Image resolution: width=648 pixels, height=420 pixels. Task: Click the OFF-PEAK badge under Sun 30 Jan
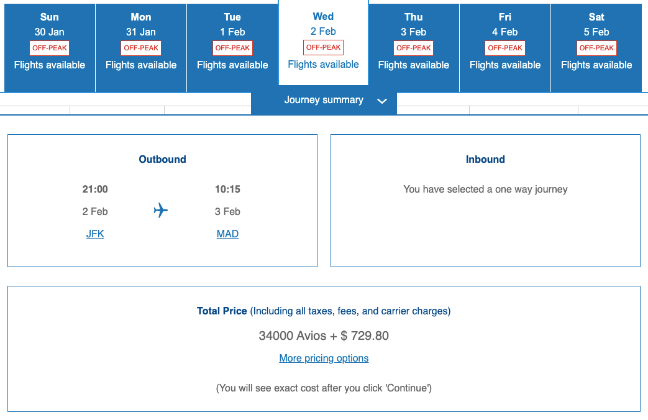coord(50,48)
